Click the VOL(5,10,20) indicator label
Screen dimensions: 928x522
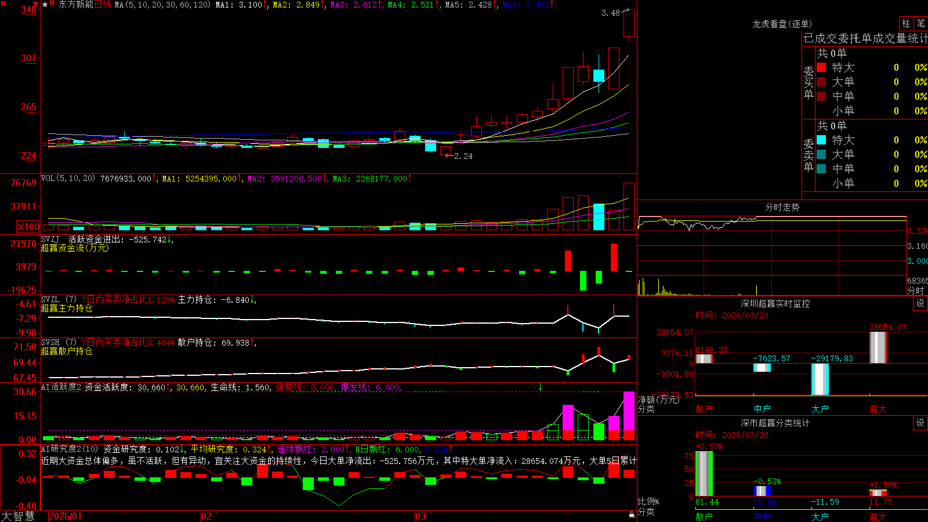click(x=68, y=179)
